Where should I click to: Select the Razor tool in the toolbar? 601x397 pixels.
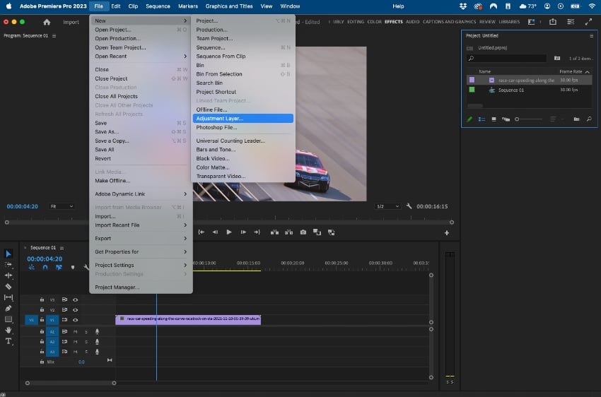(x=8, y=287)
